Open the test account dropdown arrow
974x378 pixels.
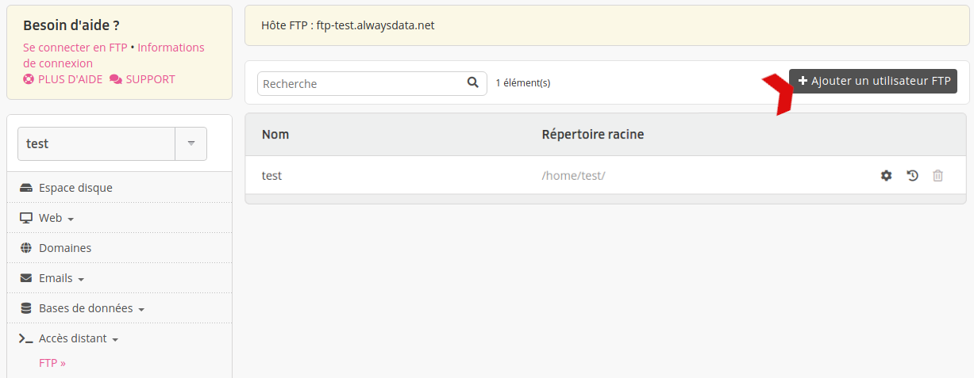tap(191, 143)
